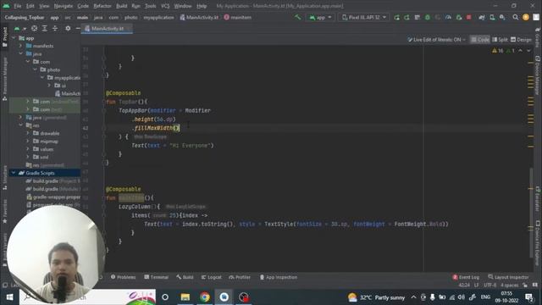Click the editor vertical scrollbar thumb
This screenshot has height=305, width=542.
click(x=531, y=213)
